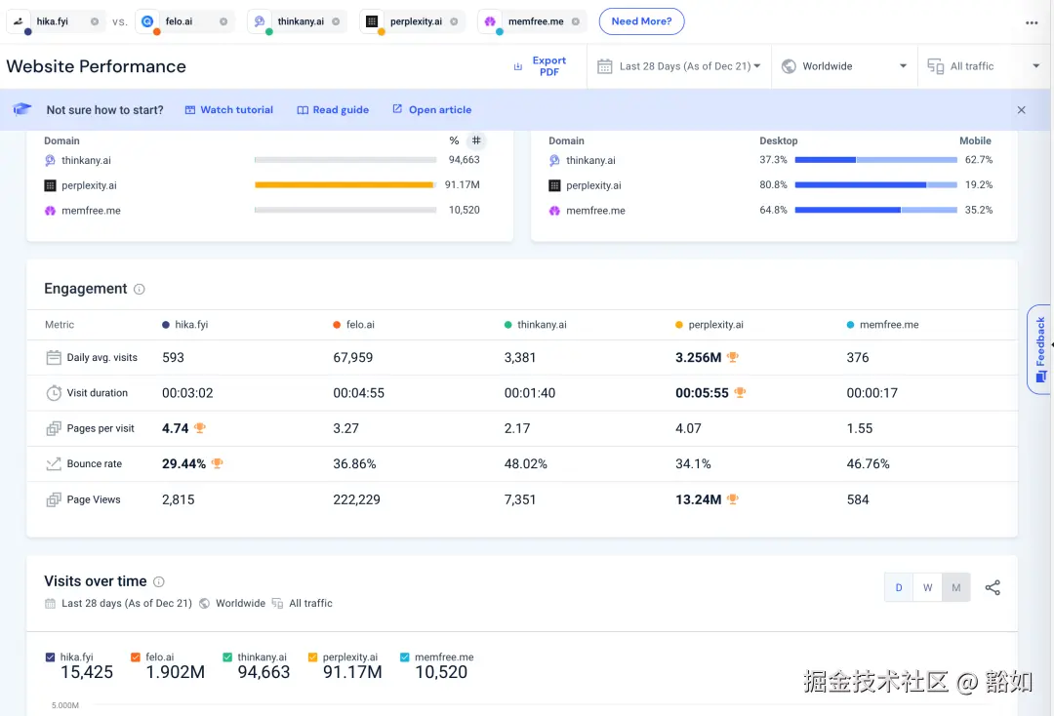Click the 67,959 daily visits value
Viewport: 1054px width, 716px height.
tap(353, 357)
